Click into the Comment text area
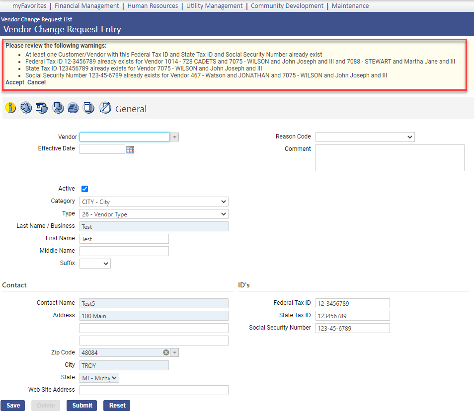The image size is (474, 413). [390, 158]
